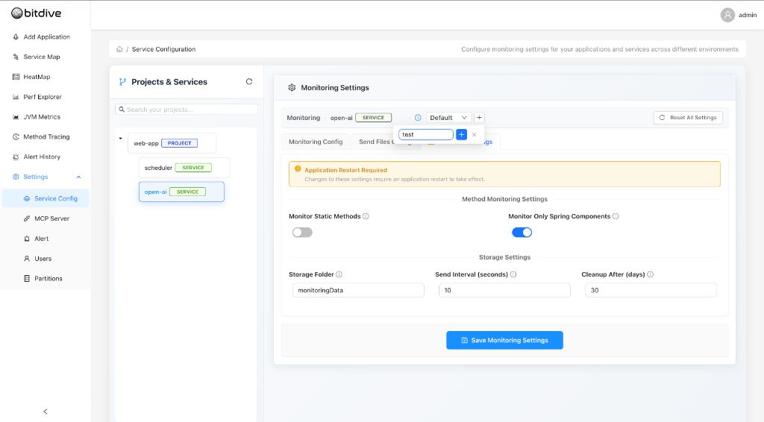
Task: Collapse the Settings sidebar section
Action: [78, 177]
